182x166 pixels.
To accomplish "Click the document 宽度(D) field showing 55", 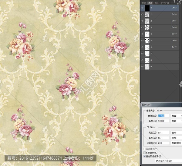I will (x=163, y=133).
